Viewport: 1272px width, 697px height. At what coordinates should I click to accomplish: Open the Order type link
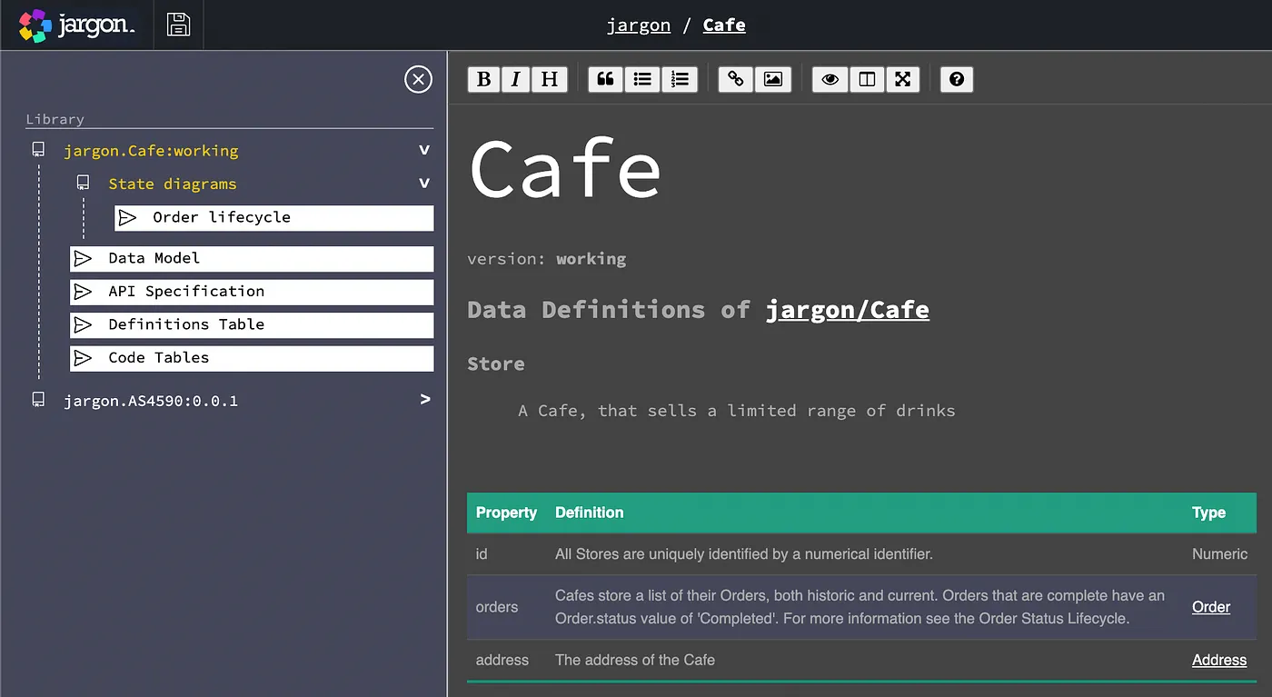tap(1210, 607)
